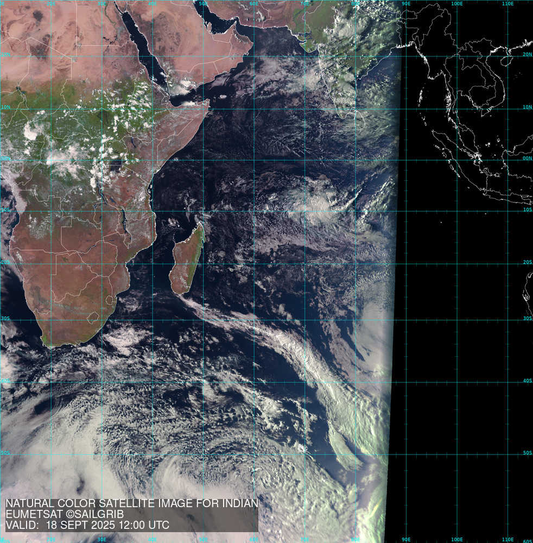533x543 pixels.
Task: Click the "110E" longitude label at top
Action: click(508, 4)
